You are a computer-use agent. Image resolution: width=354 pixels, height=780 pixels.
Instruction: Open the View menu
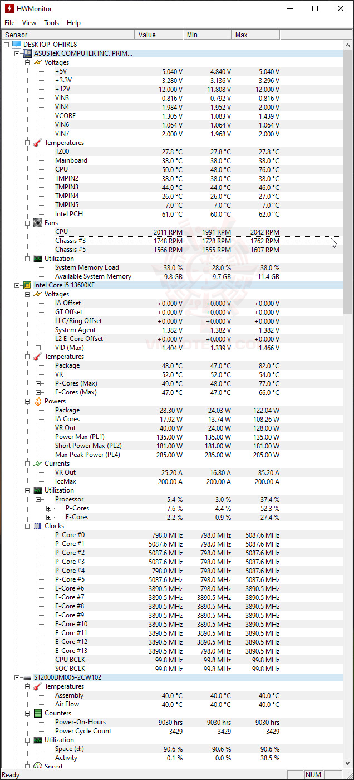click(x=29, y=23)
